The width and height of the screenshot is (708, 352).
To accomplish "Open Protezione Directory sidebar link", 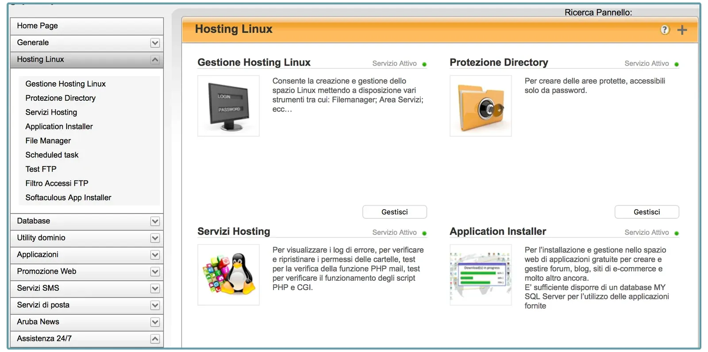I will tap(61, 98).
